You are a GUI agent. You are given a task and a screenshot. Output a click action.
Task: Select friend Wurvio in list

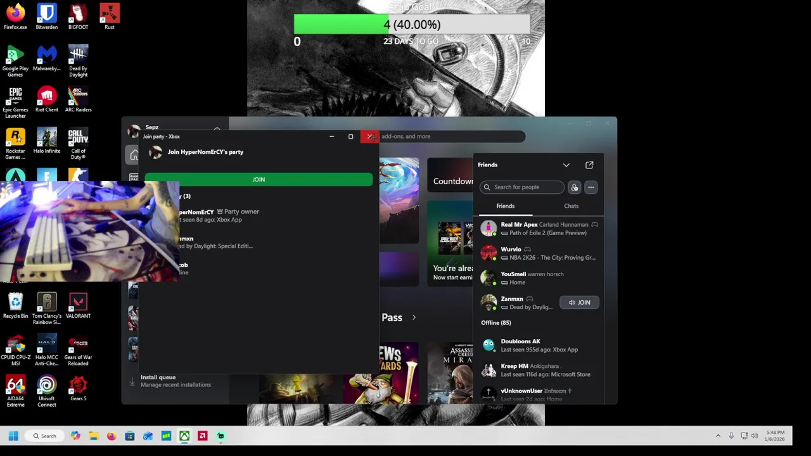coord(540,253)
